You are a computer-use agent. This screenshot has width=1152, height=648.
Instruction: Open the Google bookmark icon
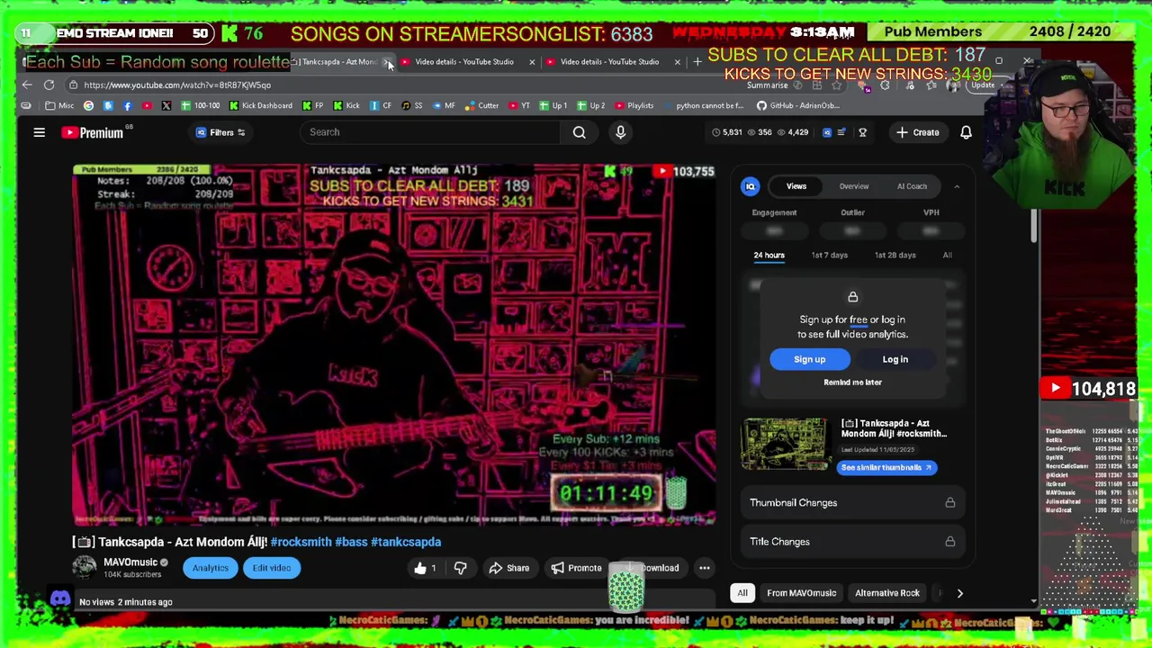click(88, 105)
